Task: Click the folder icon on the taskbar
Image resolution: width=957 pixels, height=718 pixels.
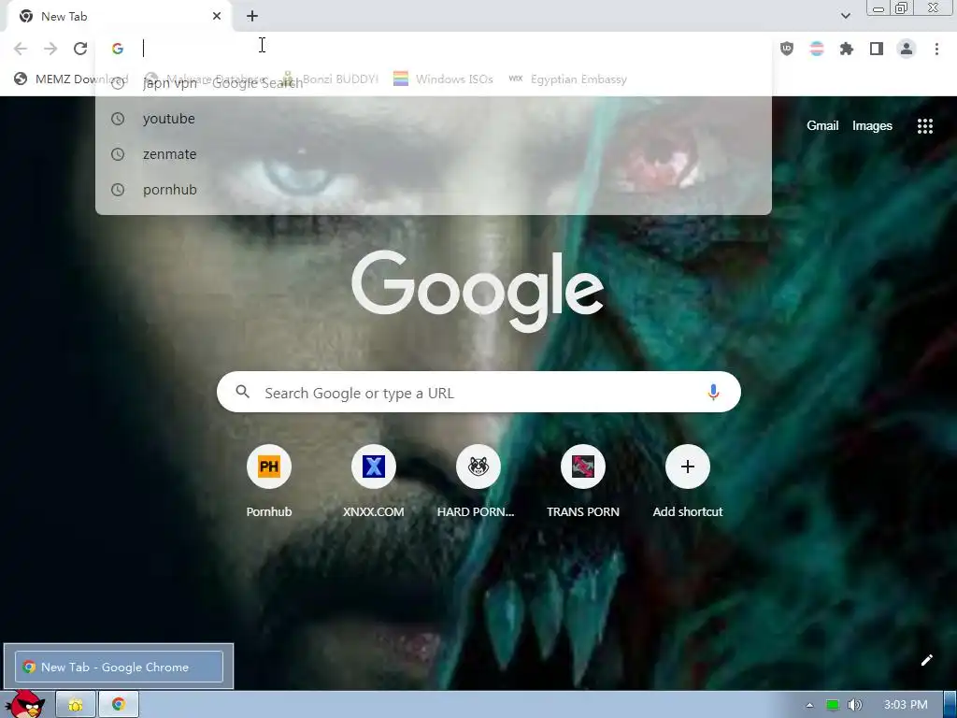Action: coord(76,705)
